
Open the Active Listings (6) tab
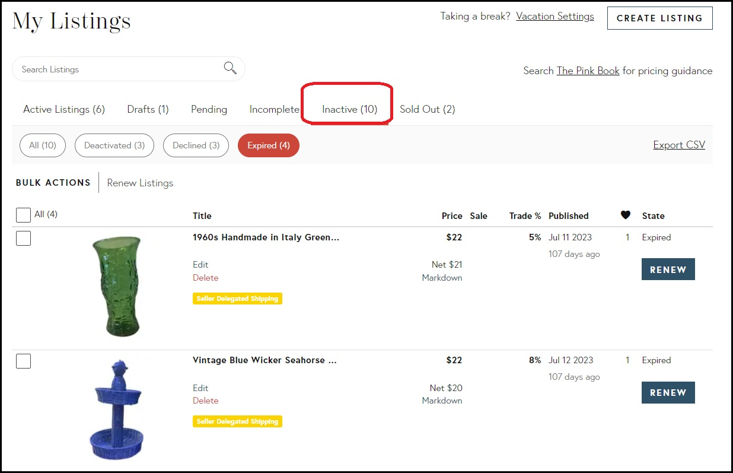pos(64,109)
